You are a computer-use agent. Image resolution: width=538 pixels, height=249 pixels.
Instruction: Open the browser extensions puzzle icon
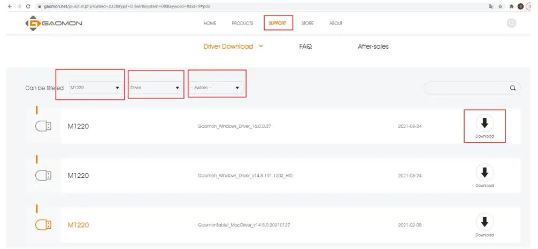click(x=512, y=6)
